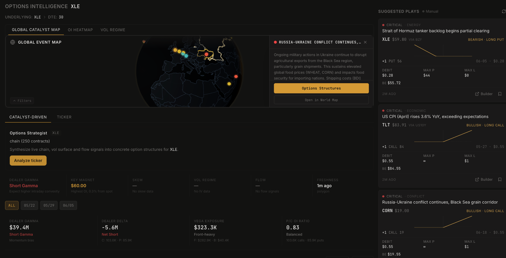Click the TLT long call payoff chart
Viewport: 506px width, 258px height.
[x=443, y=136]
